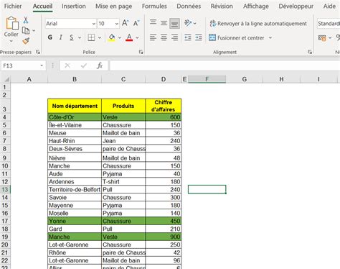Click cell Yonne in green row
The width and height of the screenshot is (340, 269).
point(75,221)
